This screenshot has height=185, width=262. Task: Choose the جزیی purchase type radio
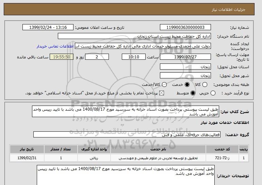coord(213,93)
